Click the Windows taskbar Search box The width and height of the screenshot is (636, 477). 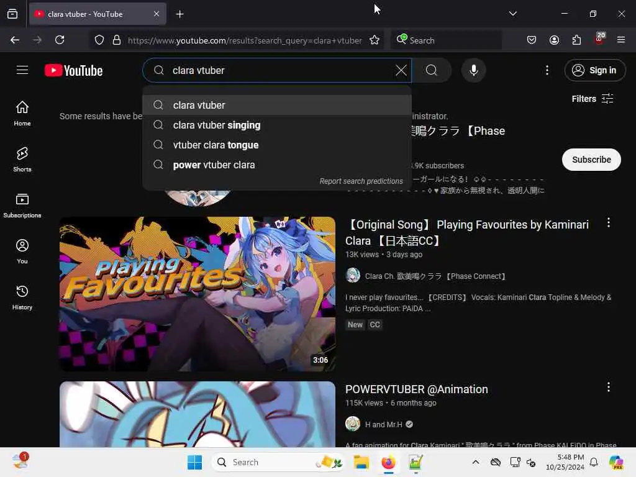click(x=278, y=462)
